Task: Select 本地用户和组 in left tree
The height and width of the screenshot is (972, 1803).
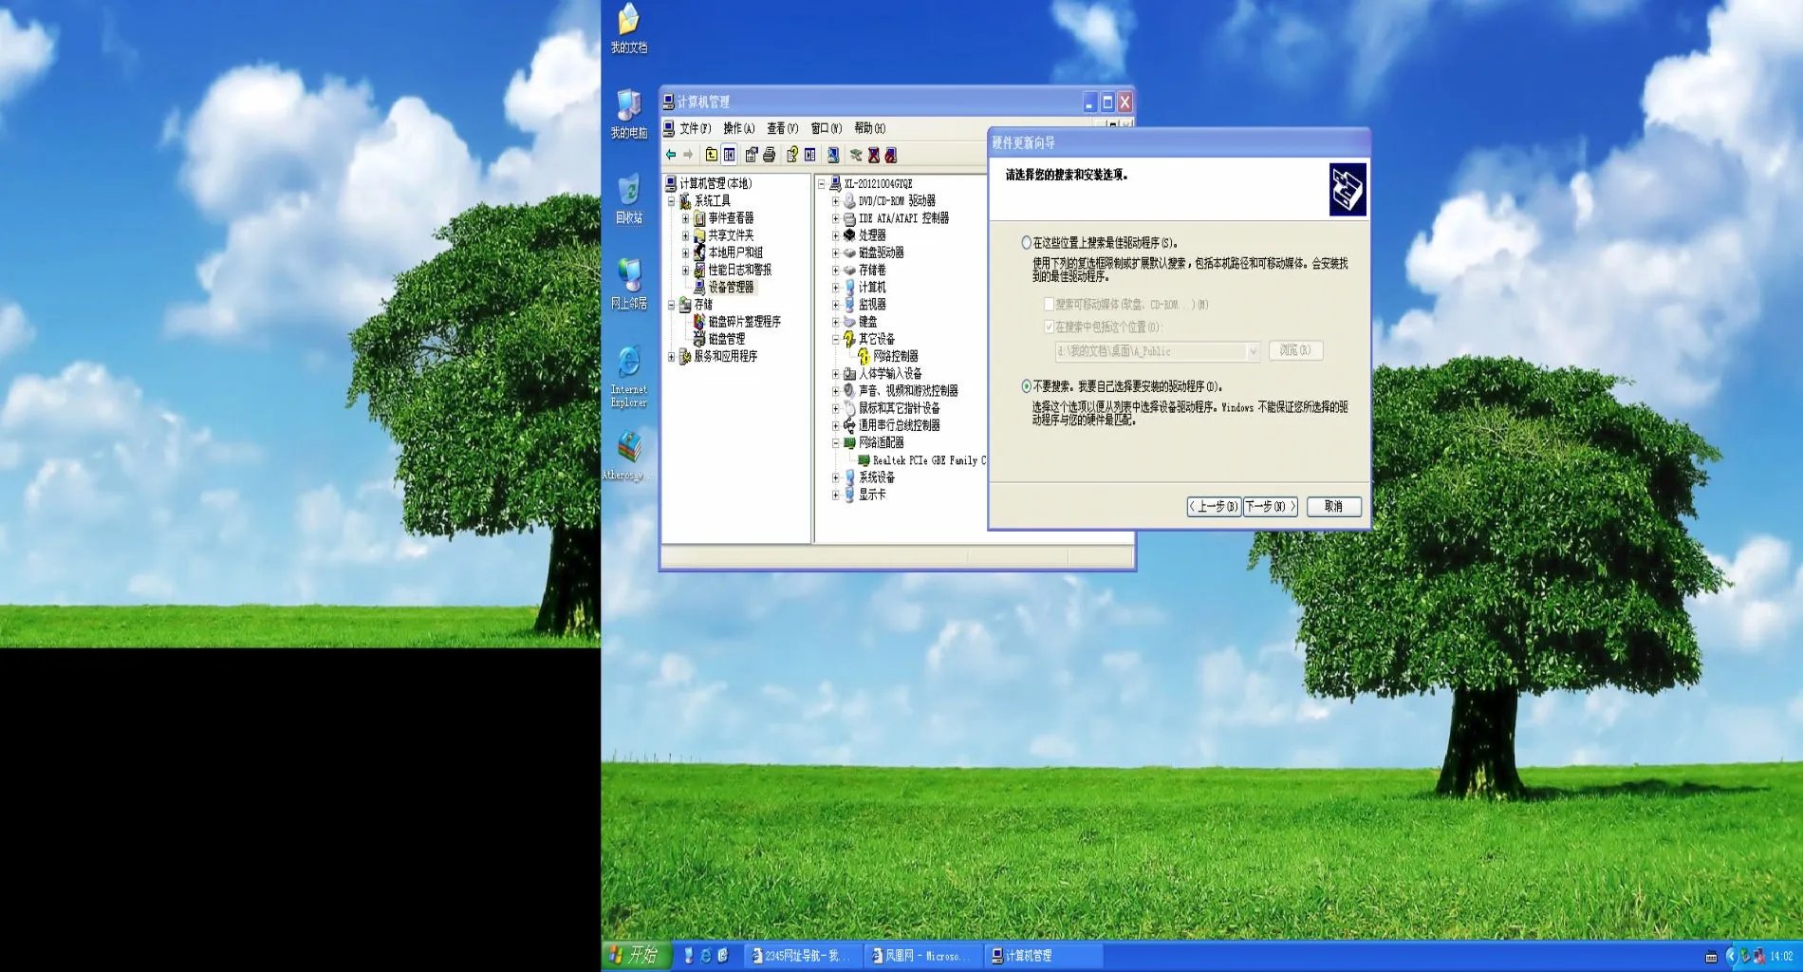Action: [735, 252]
